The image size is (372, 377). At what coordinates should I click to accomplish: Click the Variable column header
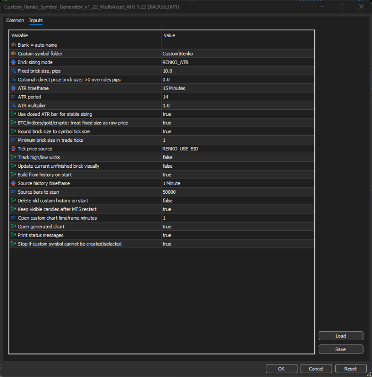[x=85, y=35]
